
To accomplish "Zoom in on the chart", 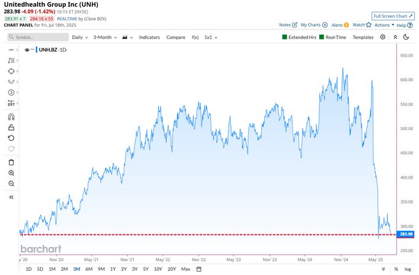I will 11,173.
